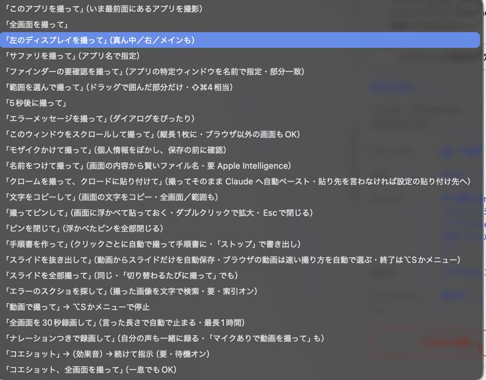Click highlighted 「左のディスプレイを撮って」 item
The height and width of the screenshot is (380, 486).
pos(240,40)
